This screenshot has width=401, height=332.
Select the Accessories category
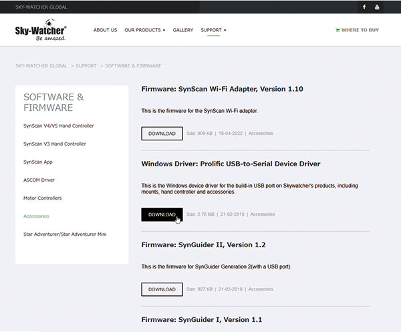pyautogui.click(x=36, y=216)
